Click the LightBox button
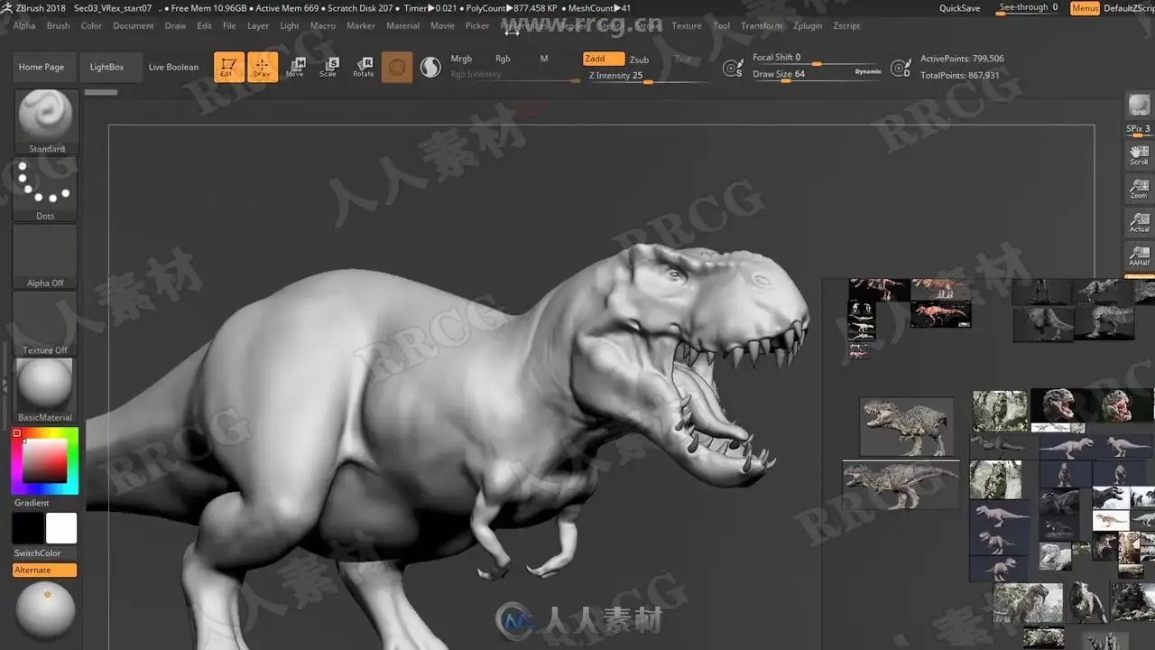The width and height of the screenshot is (1155, 650). pos(106,67)
